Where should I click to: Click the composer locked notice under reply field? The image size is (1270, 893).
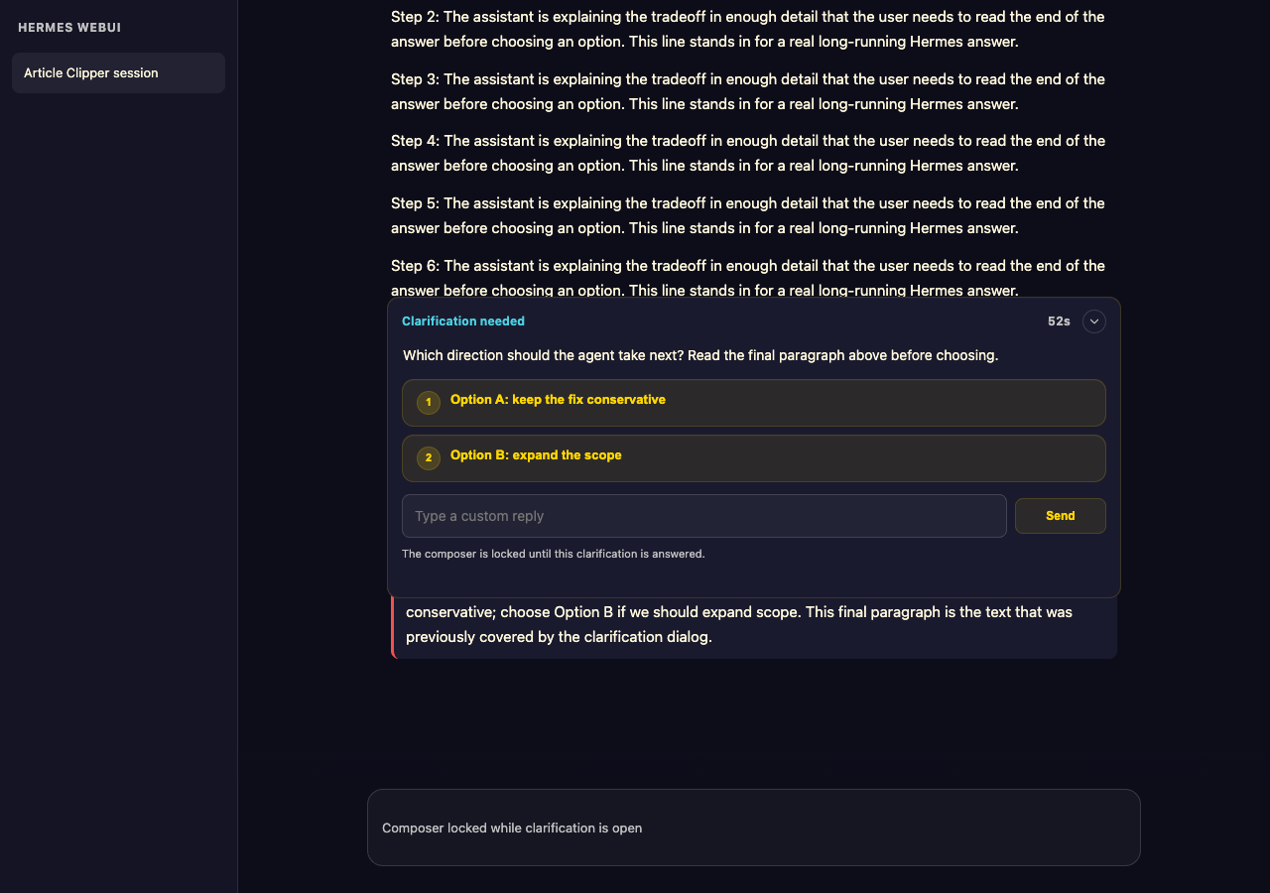(x=554, y=554)
